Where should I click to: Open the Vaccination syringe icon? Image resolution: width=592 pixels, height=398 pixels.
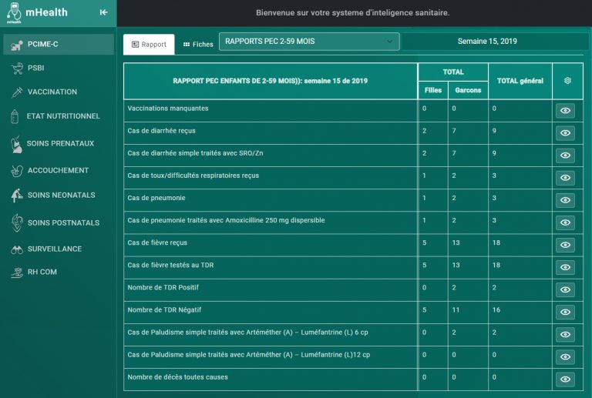click(16, 92)
